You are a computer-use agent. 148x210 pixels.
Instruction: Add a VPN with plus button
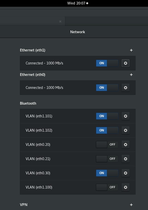131,205
